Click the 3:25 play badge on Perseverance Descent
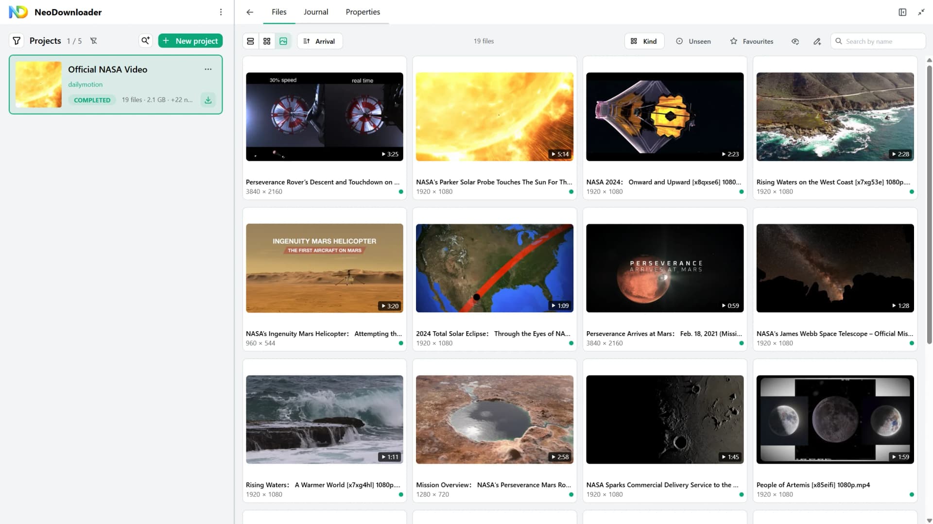 click(390, 154)
